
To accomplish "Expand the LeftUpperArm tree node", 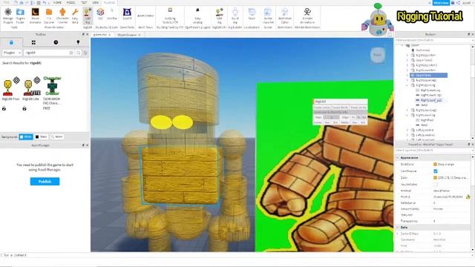I will point(407,131).
